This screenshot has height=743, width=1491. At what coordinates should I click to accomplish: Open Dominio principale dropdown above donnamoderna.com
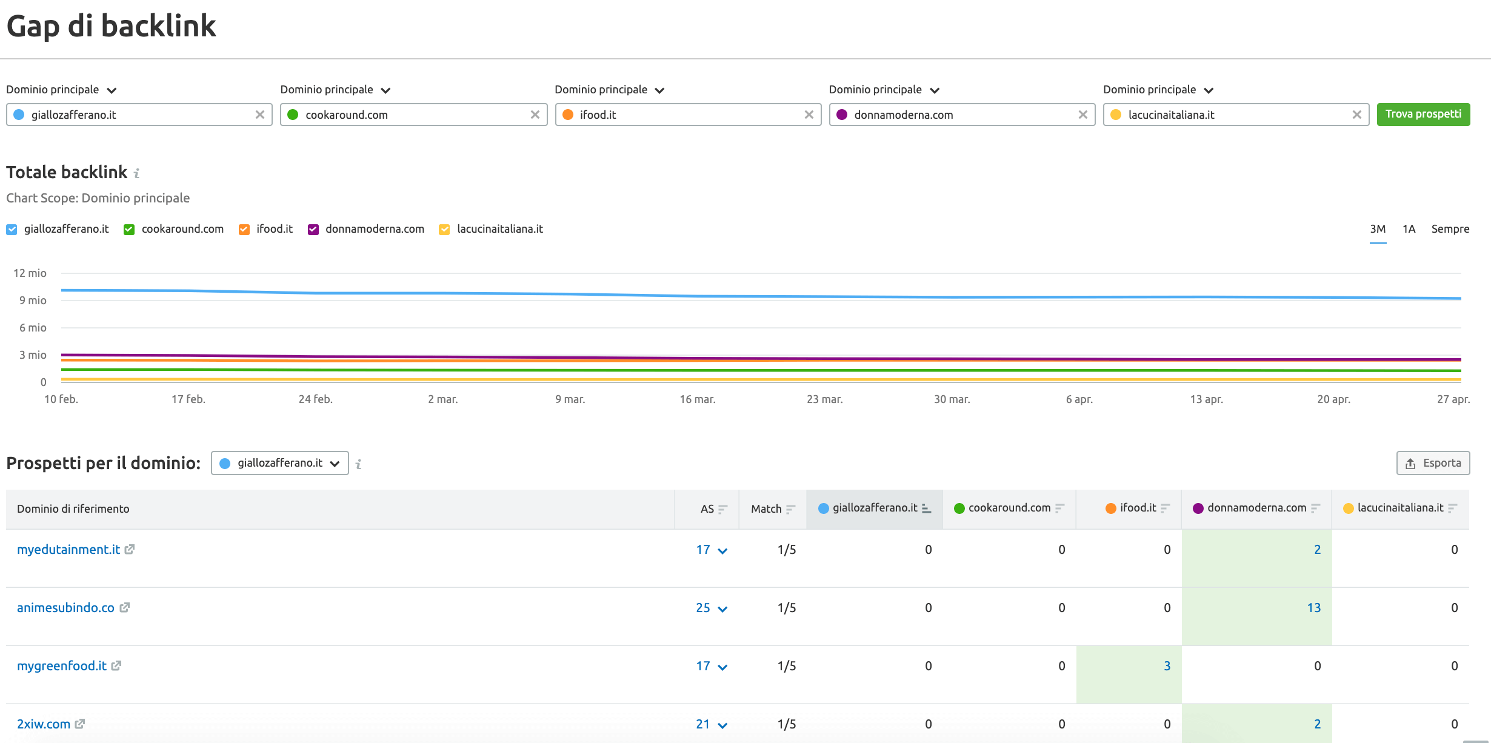tap(884, 90)
